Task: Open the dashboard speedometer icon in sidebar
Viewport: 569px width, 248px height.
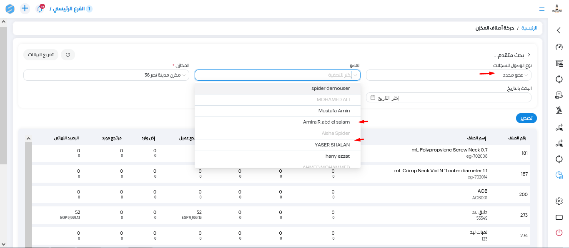Action: (x=559, y=47)
